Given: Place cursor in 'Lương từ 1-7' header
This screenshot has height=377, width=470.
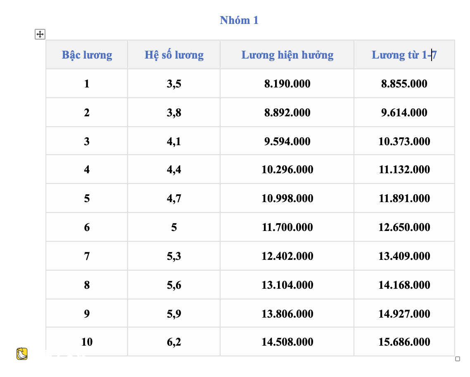Looking at the screenshot, I should point(404,55).
